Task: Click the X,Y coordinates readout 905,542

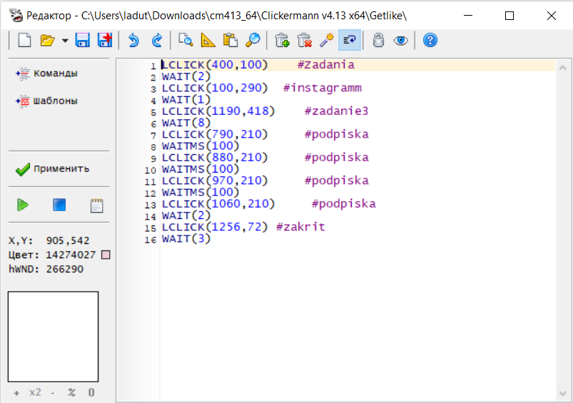Action: [x=68, y=240]
